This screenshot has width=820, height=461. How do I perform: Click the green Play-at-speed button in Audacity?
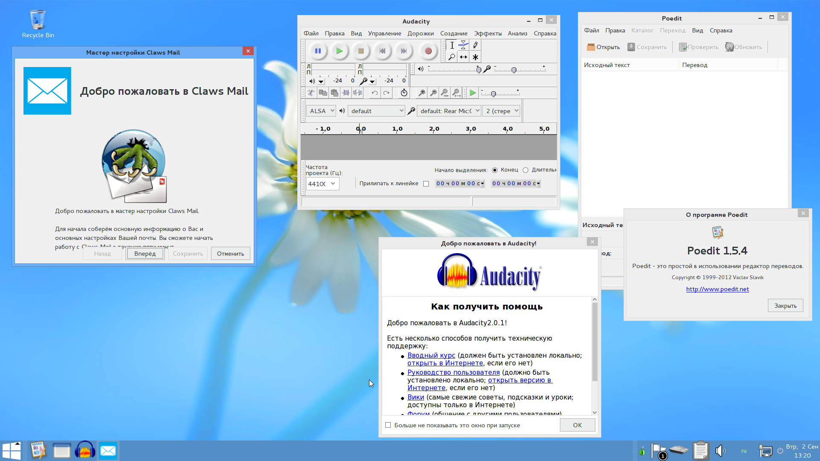473,93
